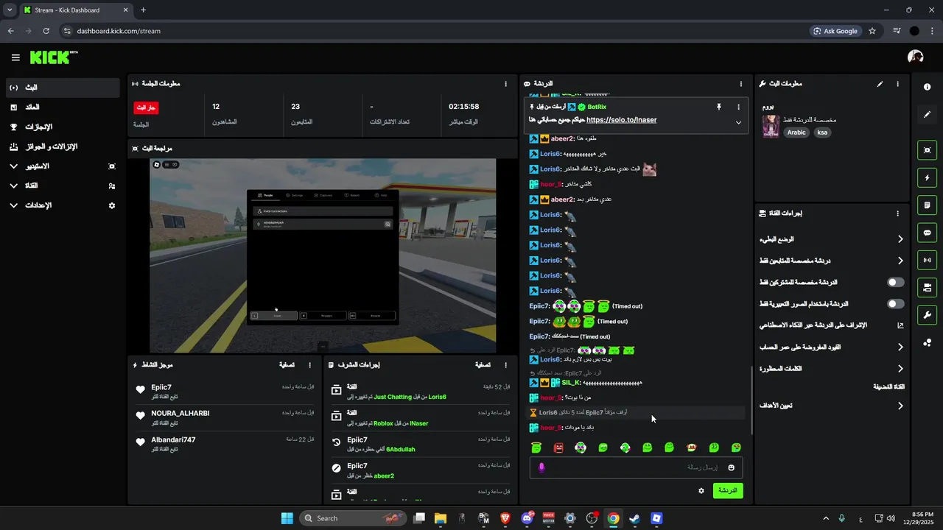Open the pinned message three-dot menu

[738, 107]
